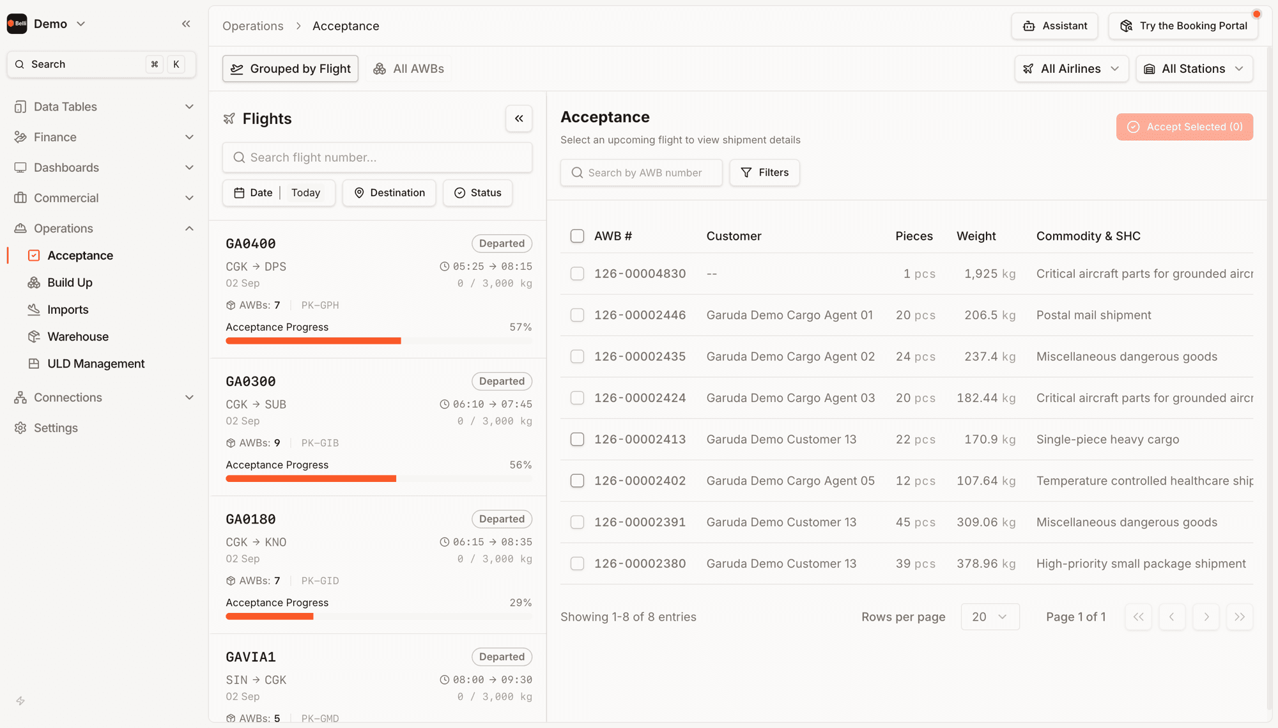Screen dimensions: 1278x728
Task: Click the Settings gear icon
Action: pos(20,428)
